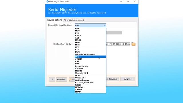183x103 pixels.
Task: Click the folder browse icon beside Destination Path
Action: pos(133,44)
